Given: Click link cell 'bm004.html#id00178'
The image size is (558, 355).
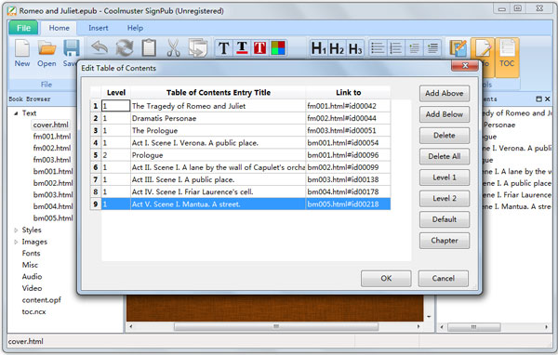Looking at the screenshot, I should click(x=348, y=191).
